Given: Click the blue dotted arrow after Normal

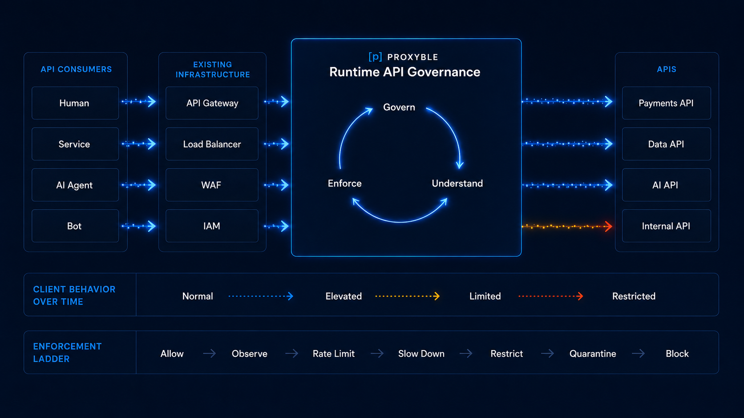Looking at the screenshot, I should pos(261,296).
